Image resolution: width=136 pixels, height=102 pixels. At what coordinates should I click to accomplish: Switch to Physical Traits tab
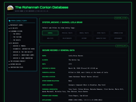pos(67,33)
